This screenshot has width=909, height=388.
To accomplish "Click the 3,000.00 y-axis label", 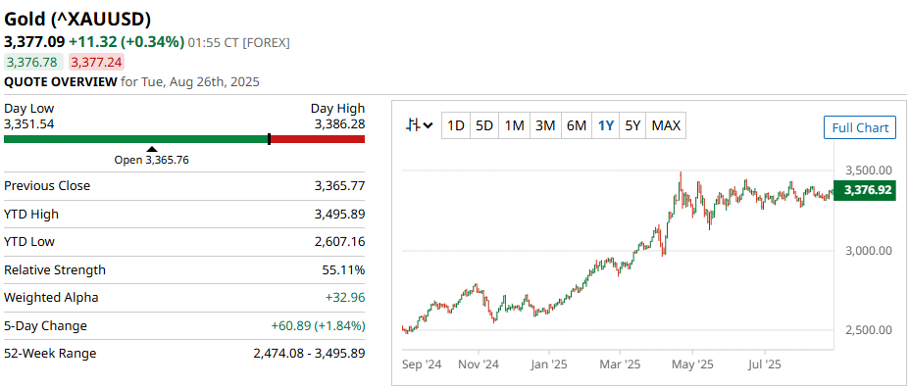I will [x=868, y=251].
